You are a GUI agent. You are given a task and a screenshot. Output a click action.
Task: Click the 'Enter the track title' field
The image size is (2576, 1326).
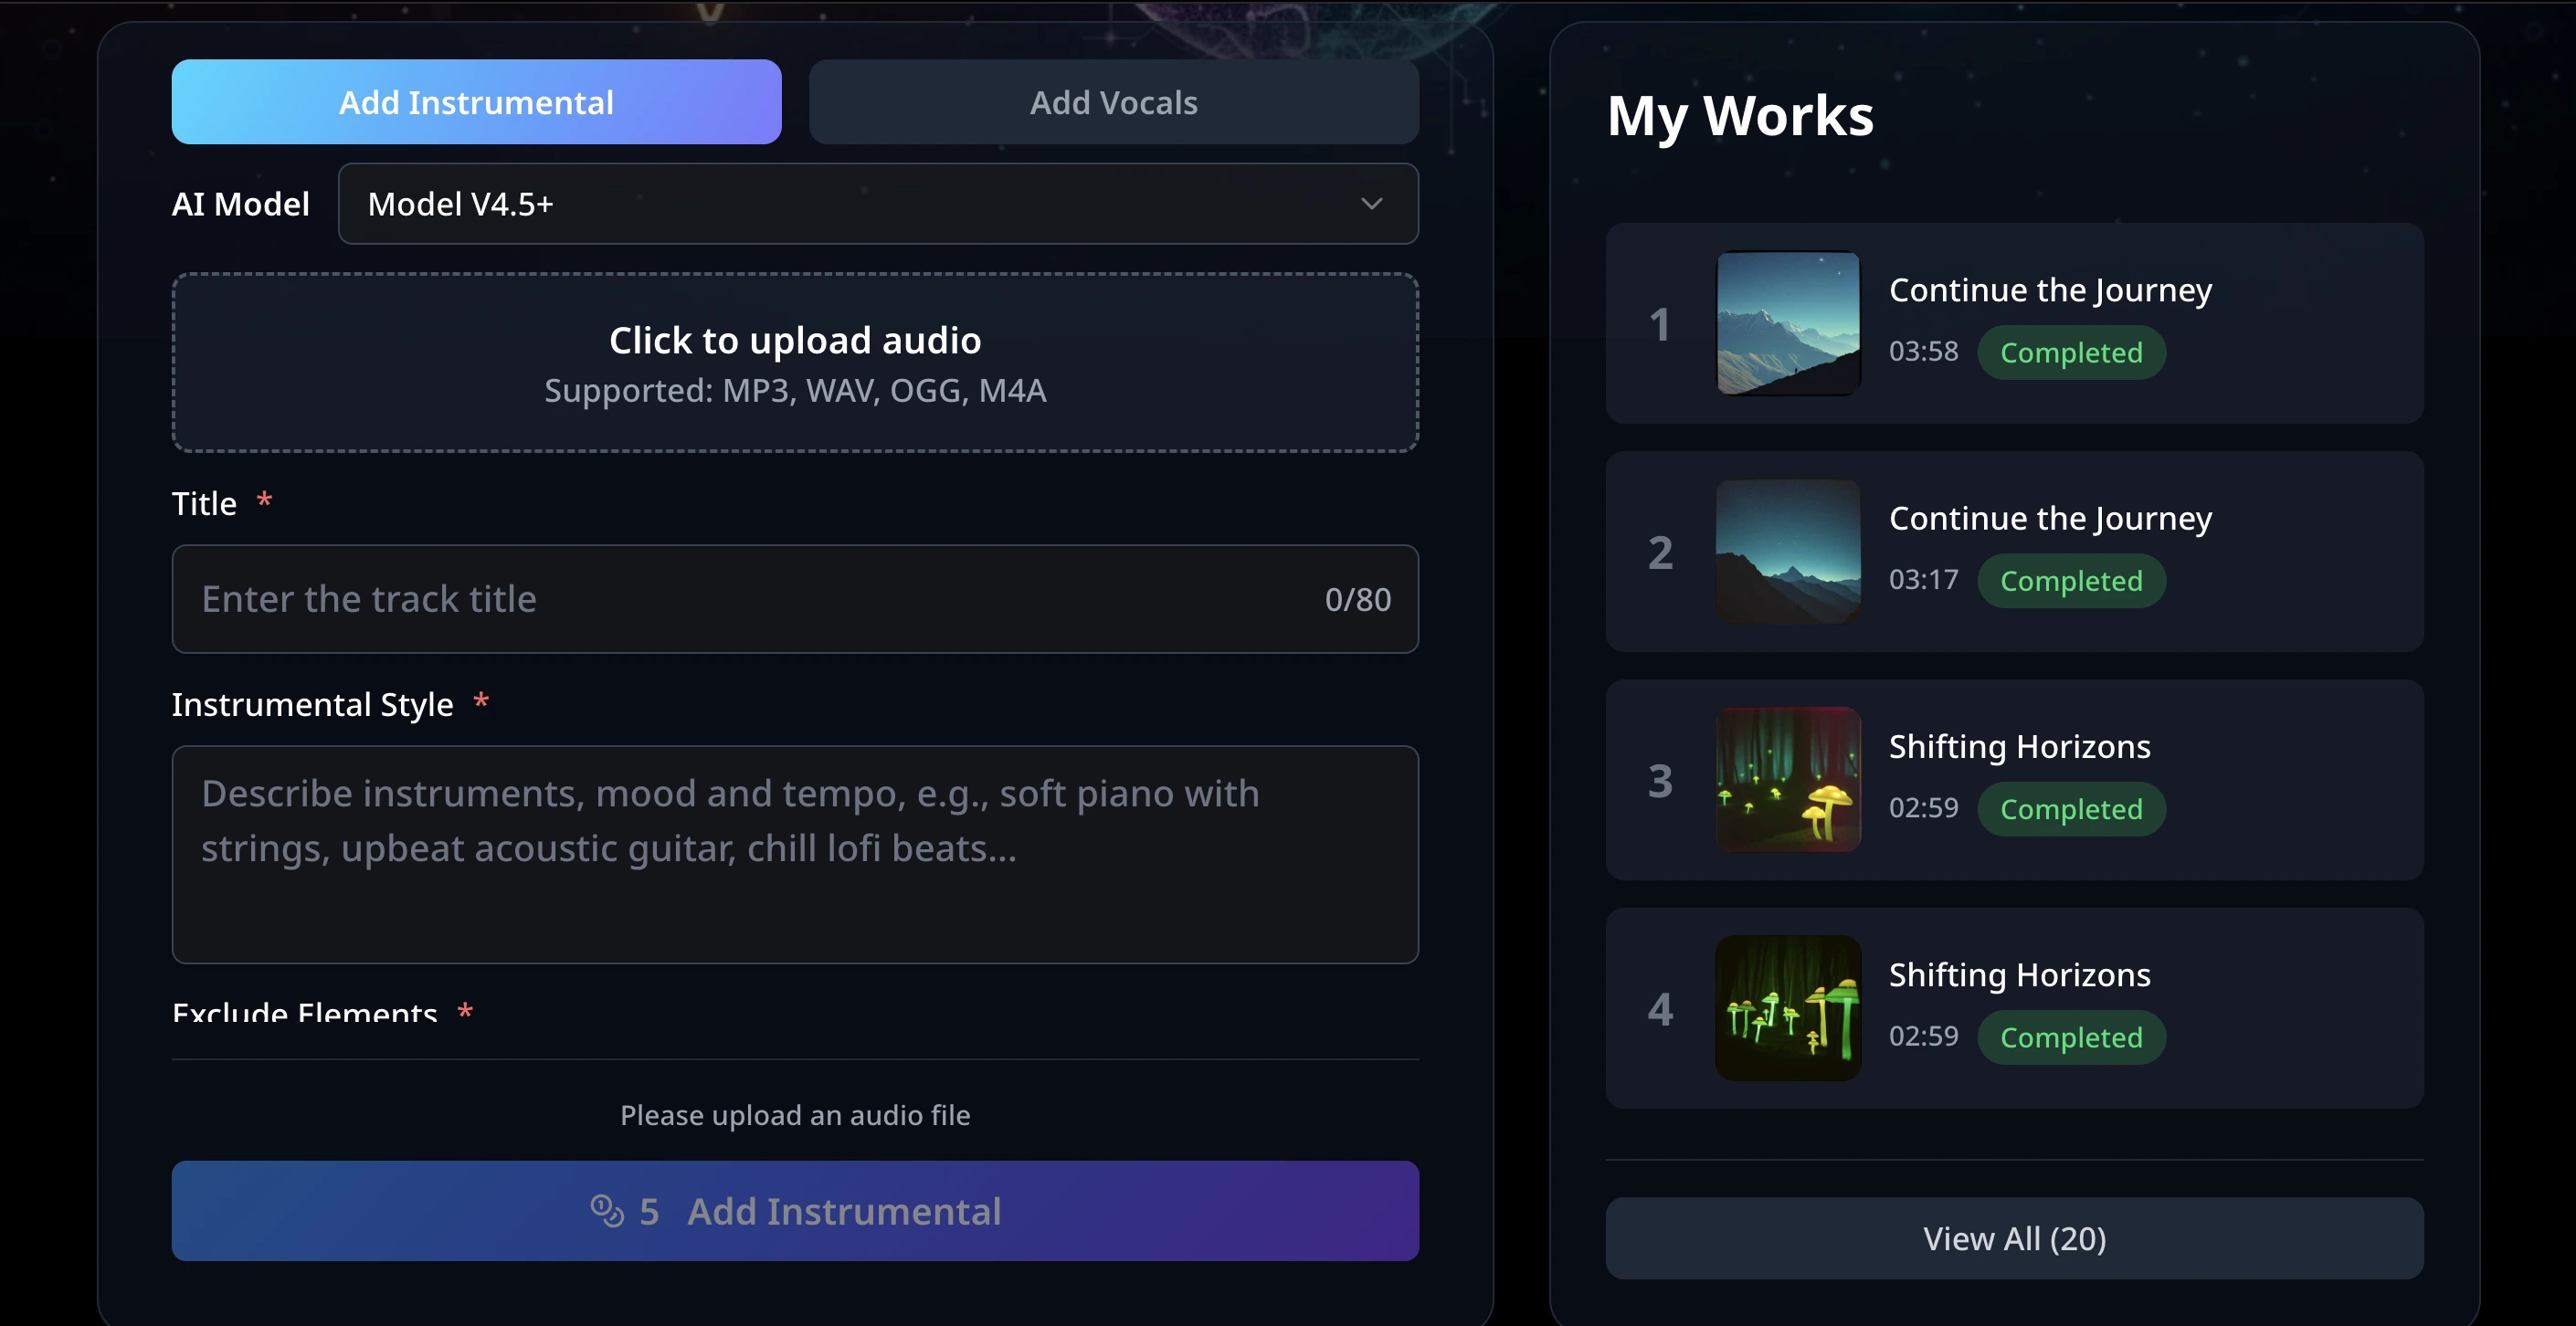click(700, 599)
